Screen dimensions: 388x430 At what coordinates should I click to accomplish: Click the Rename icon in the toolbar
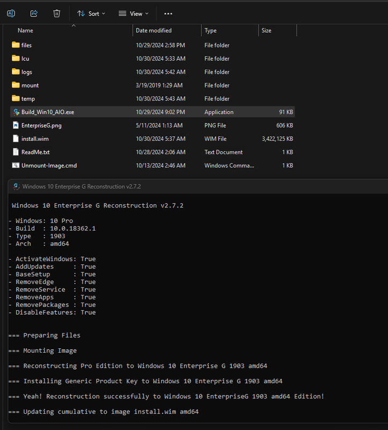(x=11, y=13)
